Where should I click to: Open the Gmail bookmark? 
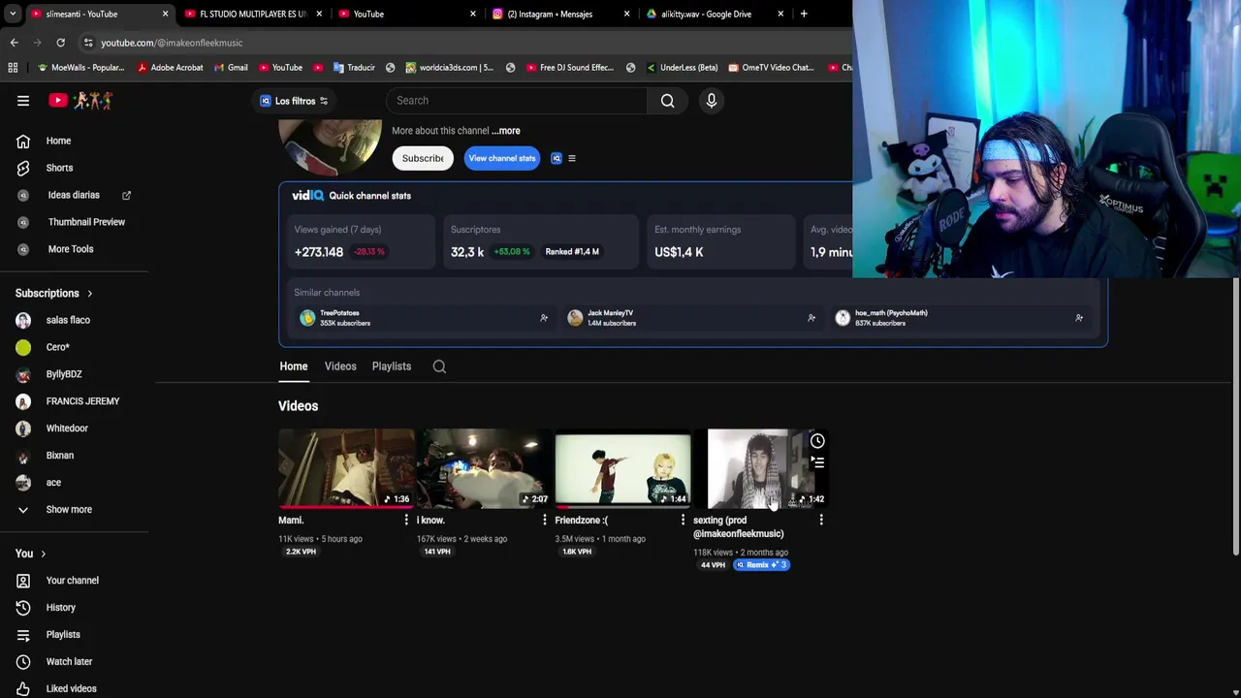point(230,68)
